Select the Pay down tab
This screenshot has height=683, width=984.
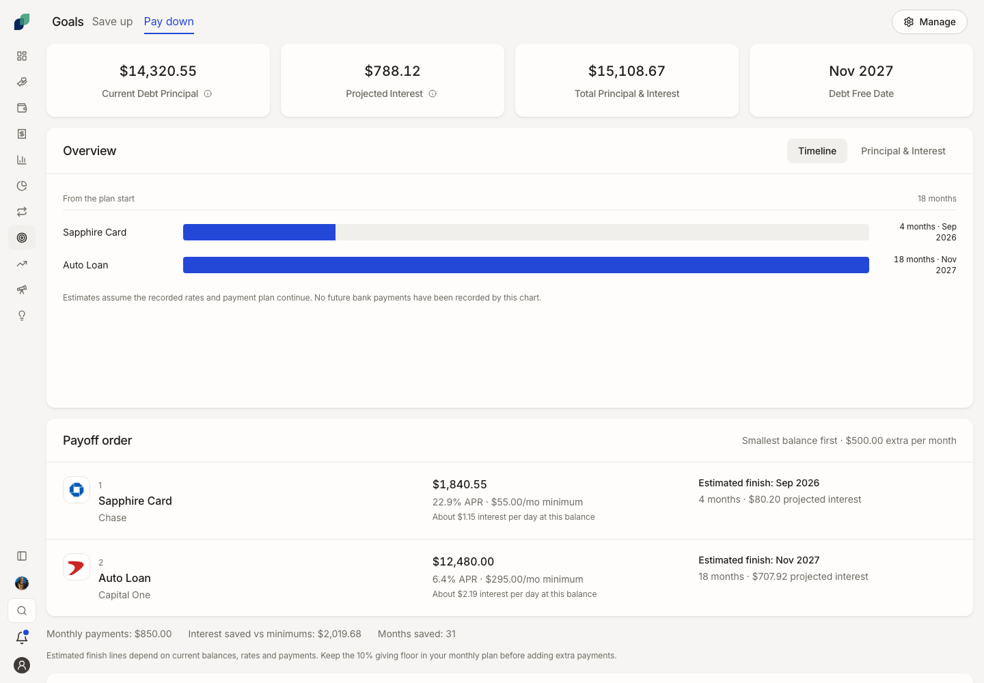click(169, 22)
